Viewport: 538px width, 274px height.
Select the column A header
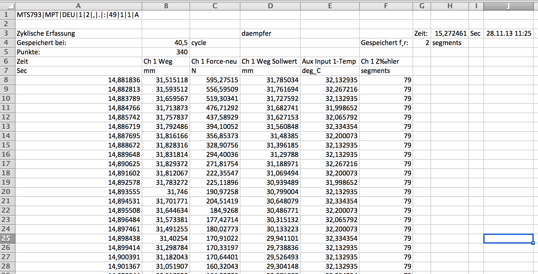coord(78,6)
